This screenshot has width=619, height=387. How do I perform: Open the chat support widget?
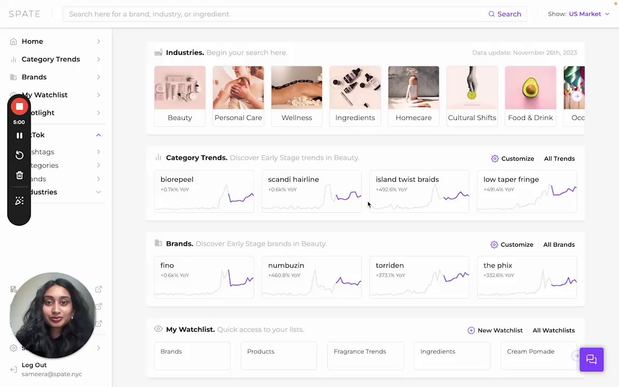pyautogui.click(x=592, y=360)
